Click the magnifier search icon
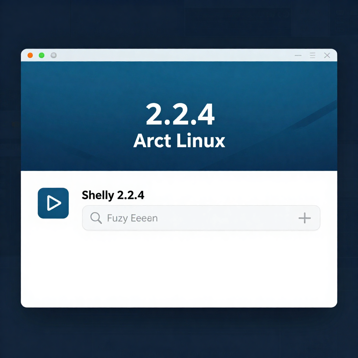The image size is (358, 358). (96, 218)
